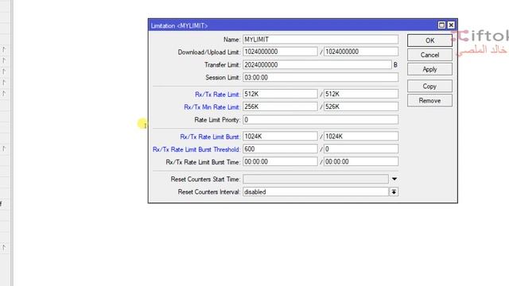Click the Rx/Tx Rate Limit Burst label
This screenshot has width=509, height=286.
point(210,137)
